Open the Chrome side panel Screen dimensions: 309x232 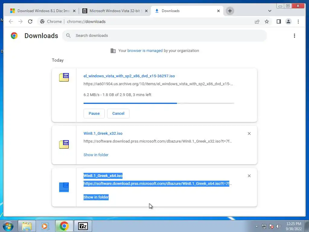click(279, 21)
